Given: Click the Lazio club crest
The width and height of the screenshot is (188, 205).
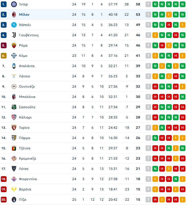Looking at the screenshot, I should coord(14,76).
